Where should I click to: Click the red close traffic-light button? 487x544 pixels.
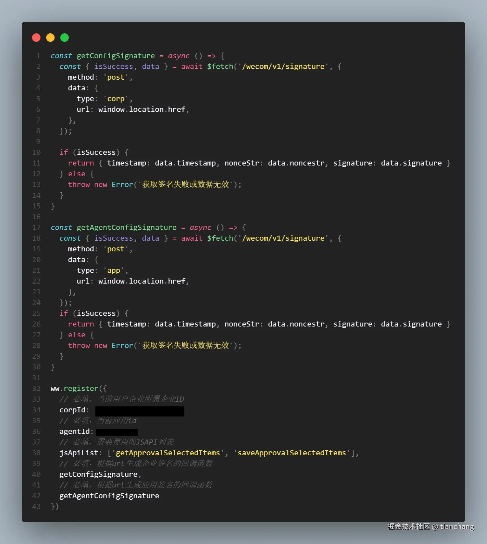(x=36, y=37)
